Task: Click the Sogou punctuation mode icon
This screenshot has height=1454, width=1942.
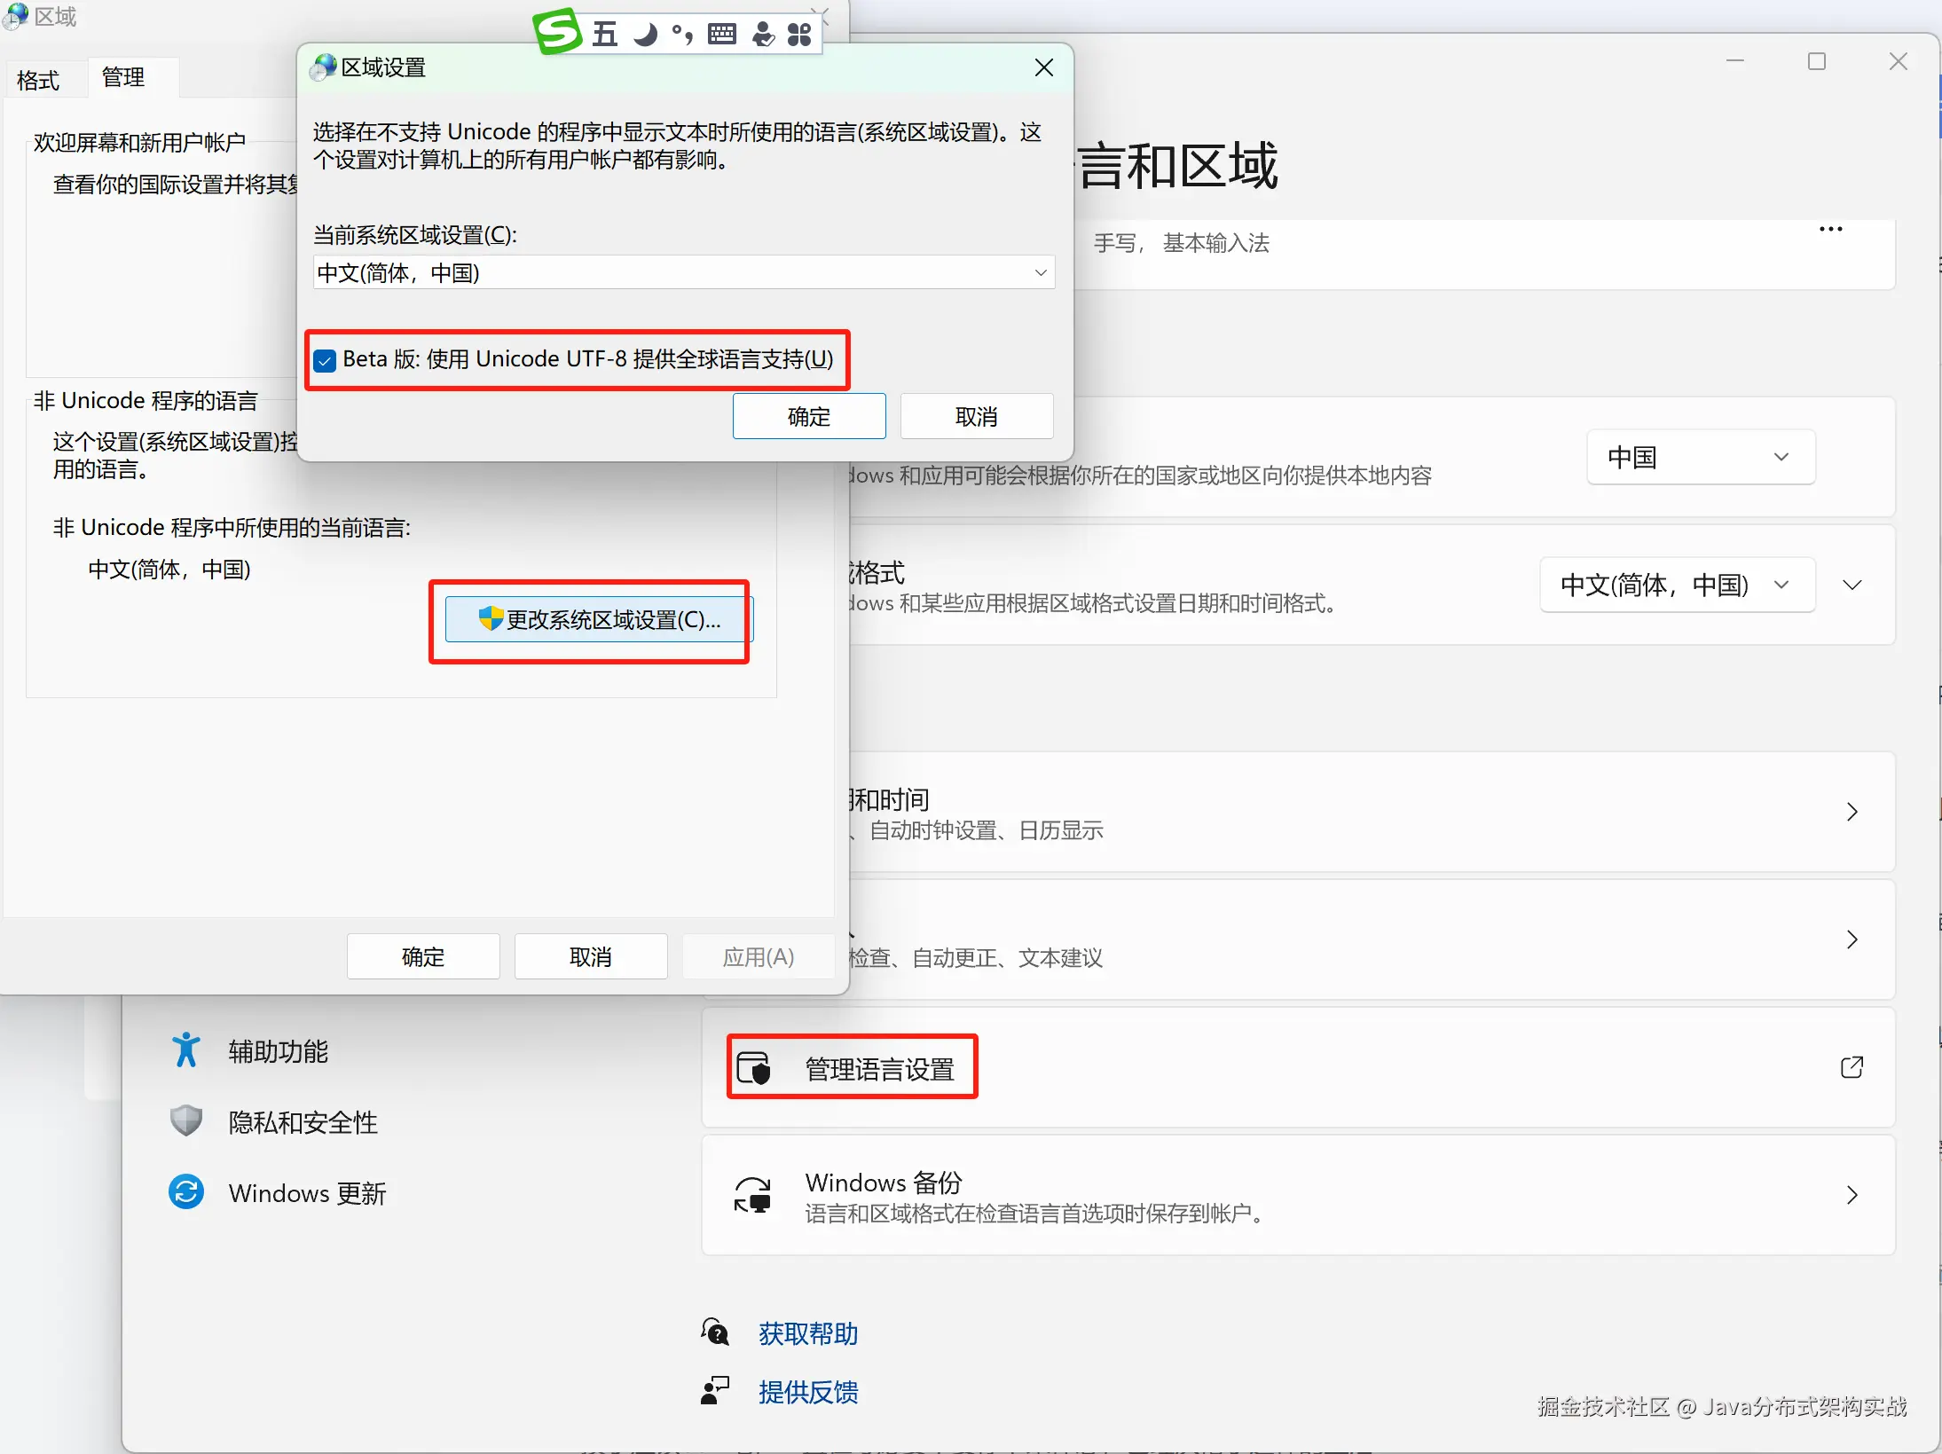Action: (x=682, y=35)
